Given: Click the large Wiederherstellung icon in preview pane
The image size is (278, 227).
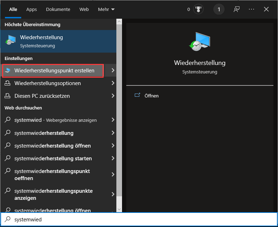Looking at the screenshot, I should 199,42.
